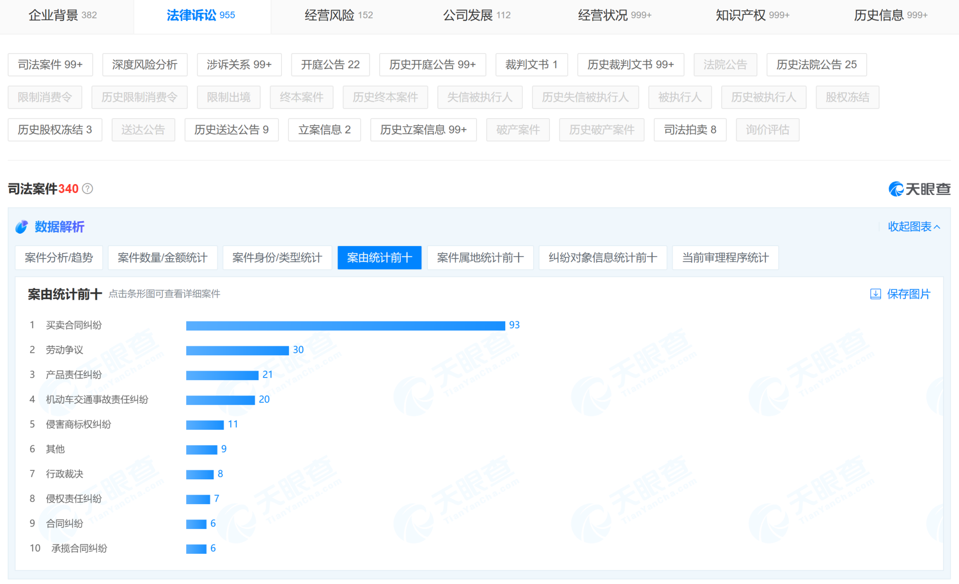Click the 裁判文书 1 button
This screenshot has height=584, width=959.
[531, 65]
